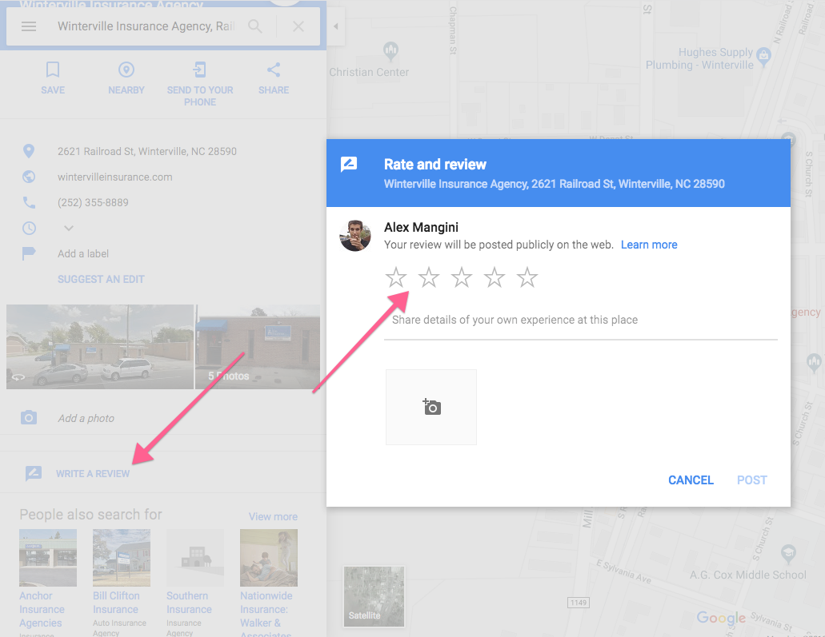Click A.G. Cox Middle School pin
Image resolution: width=825 pixels, height=637 pixels.
tap(788, 553)
